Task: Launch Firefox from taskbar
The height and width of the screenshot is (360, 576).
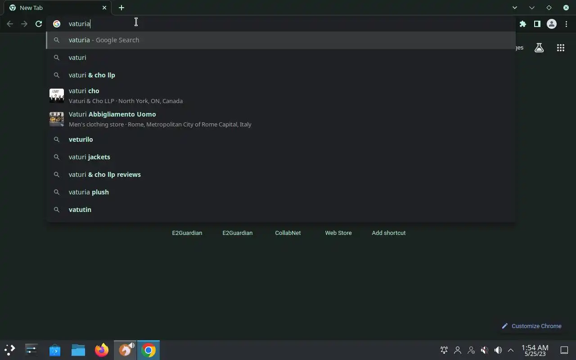Action: pos(102,350)
